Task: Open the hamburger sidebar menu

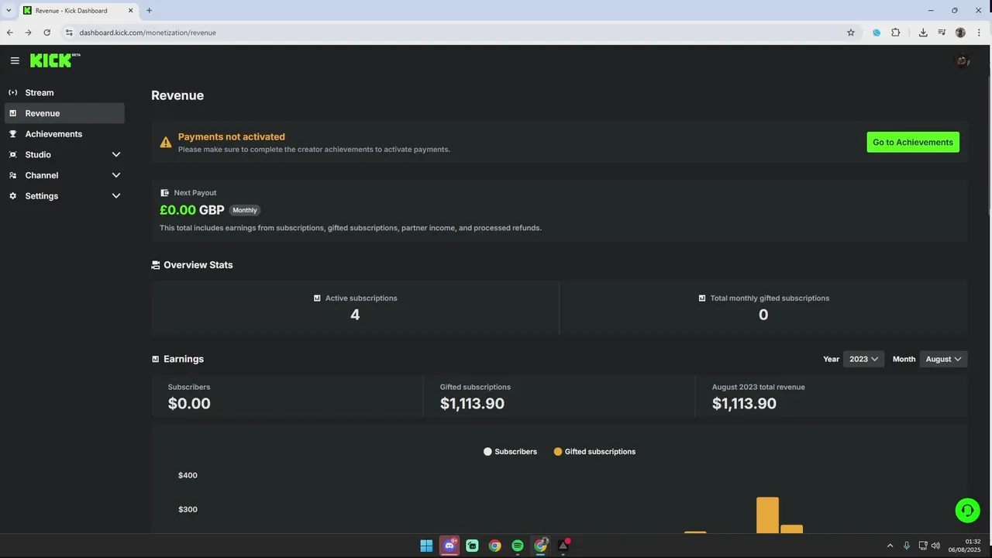Action: click(x=15, y=60)
